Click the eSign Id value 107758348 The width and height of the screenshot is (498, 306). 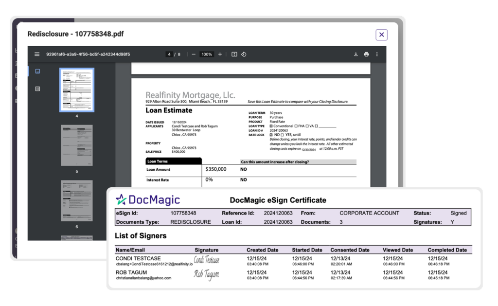click(183, 213)
